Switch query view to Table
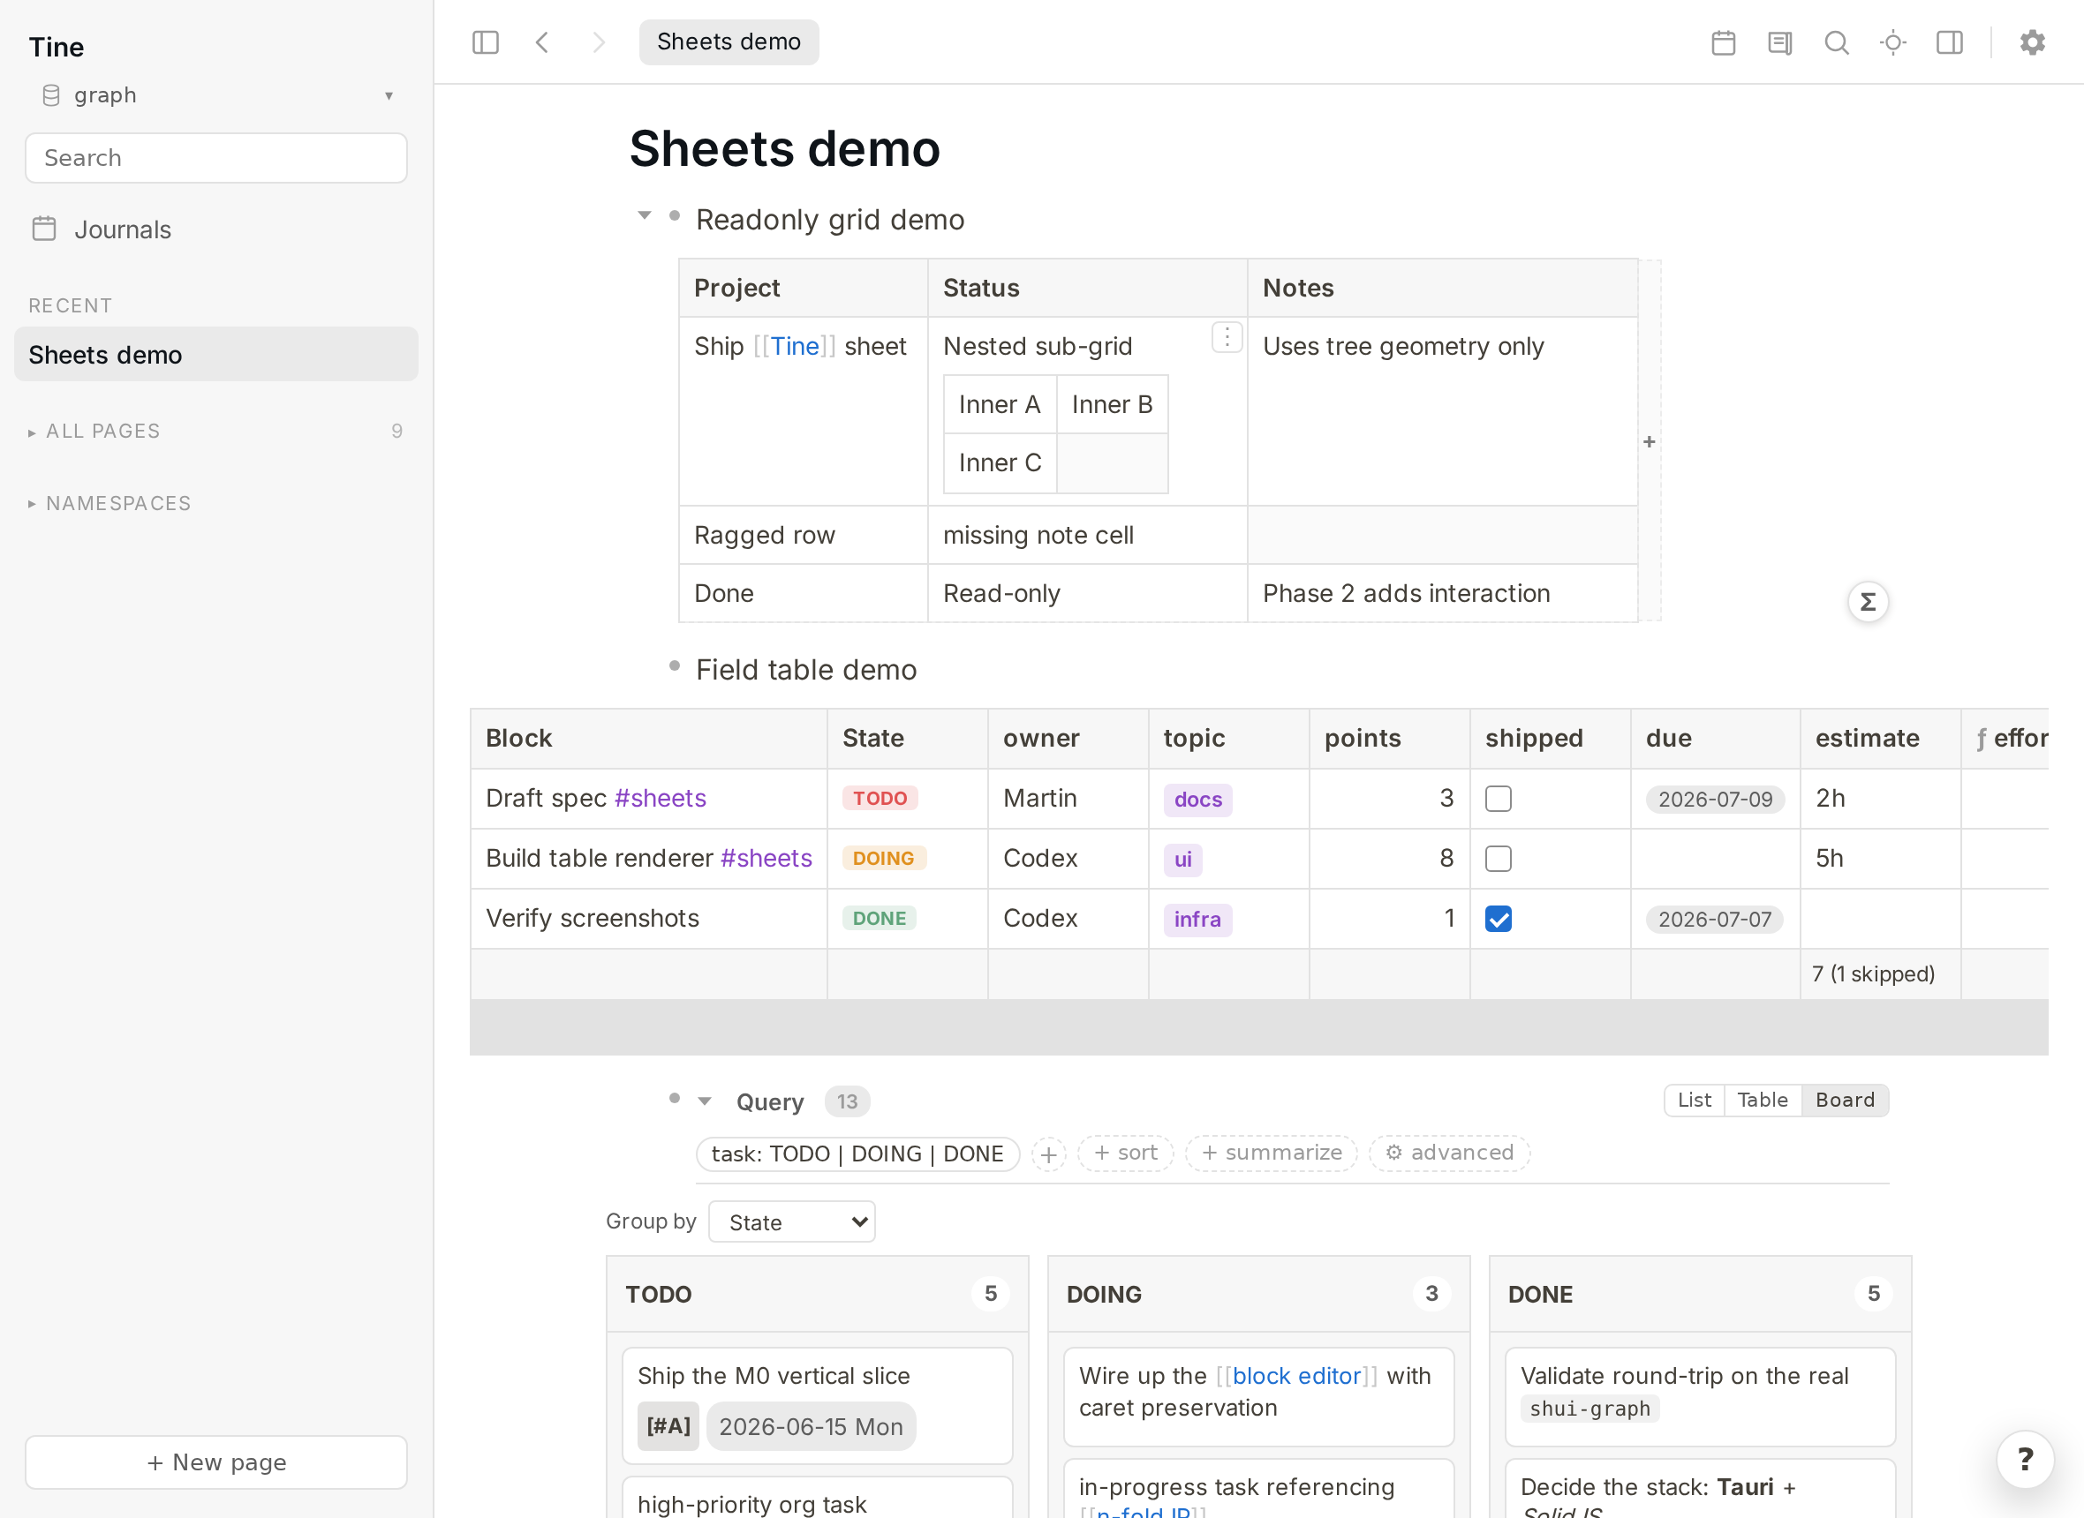The image size is (2084, 1518). [1763, 1100]
